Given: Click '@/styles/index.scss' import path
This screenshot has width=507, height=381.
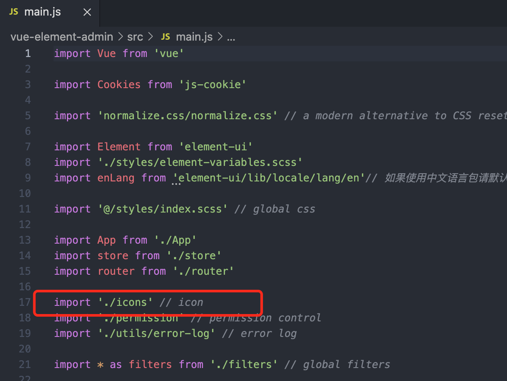Looking at the screenshot, I should 163,209.
